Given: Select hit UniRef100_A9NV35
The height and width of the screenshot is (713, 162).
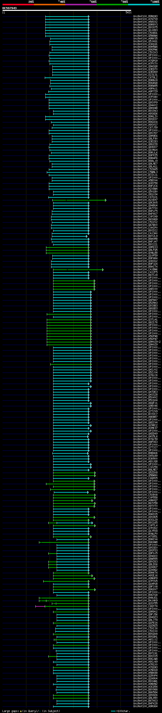Looking at the screenshot, I should point(145,38).
